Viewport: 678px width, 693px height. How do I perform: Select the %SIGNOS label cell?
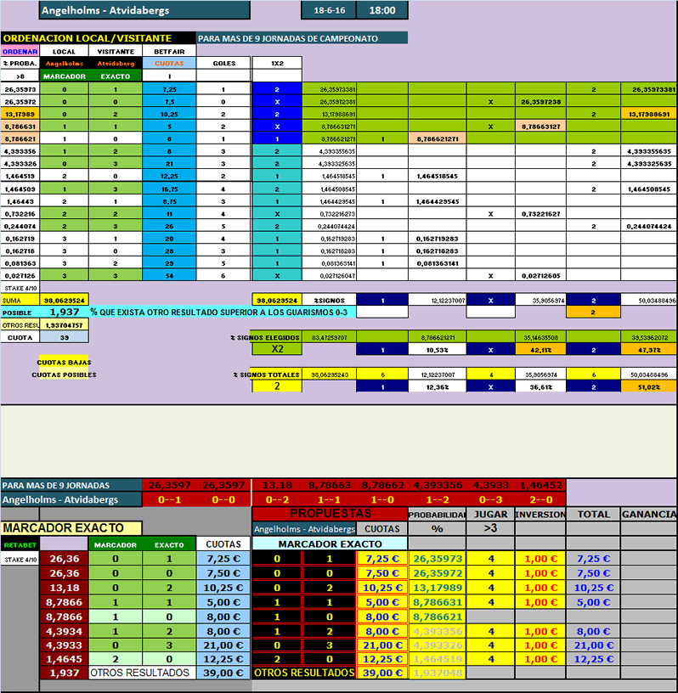(329, 300)
